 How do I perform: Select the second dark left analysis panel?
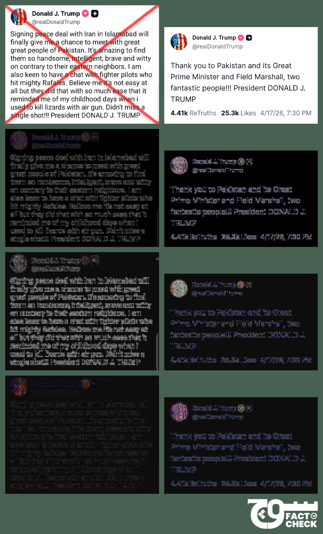[82, 311]
